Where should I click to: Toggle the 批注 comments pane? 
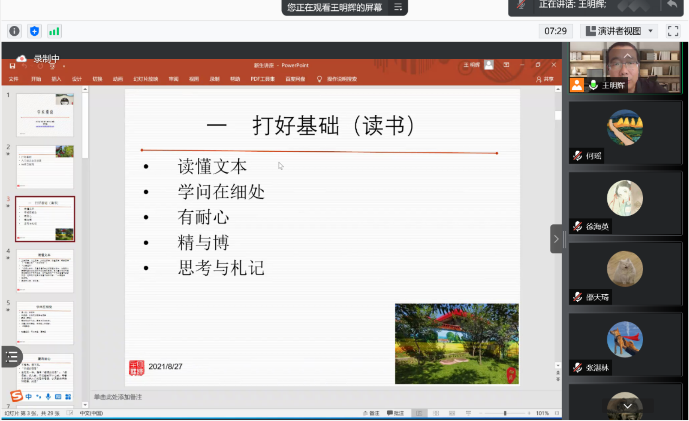pyautogui.click(x=396, y=413)
